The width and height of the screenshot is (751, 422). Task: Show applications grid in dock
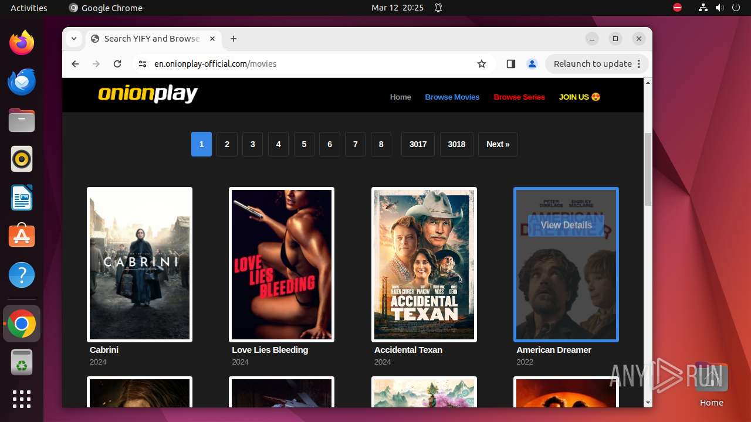click(22, 399)
